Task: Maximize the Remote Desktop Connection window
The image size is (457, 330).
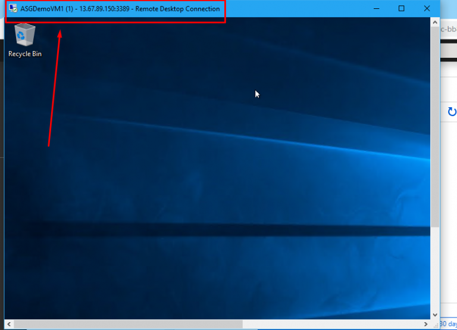Action: 401,8
